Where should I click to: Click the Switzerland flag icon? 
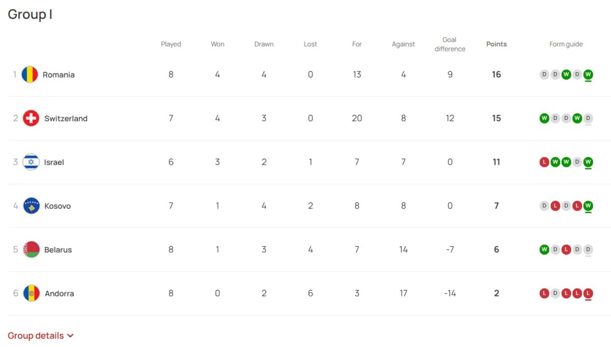click(31, 119)
